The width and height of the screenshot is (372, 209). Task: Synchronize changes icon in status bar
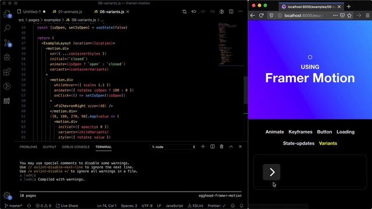click(x=29, y=206)
